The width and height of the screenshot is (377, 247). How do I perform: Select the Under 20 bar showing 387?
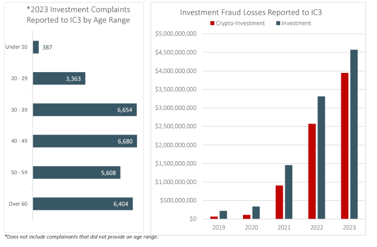pyautogui.click(x=36, y=47)
